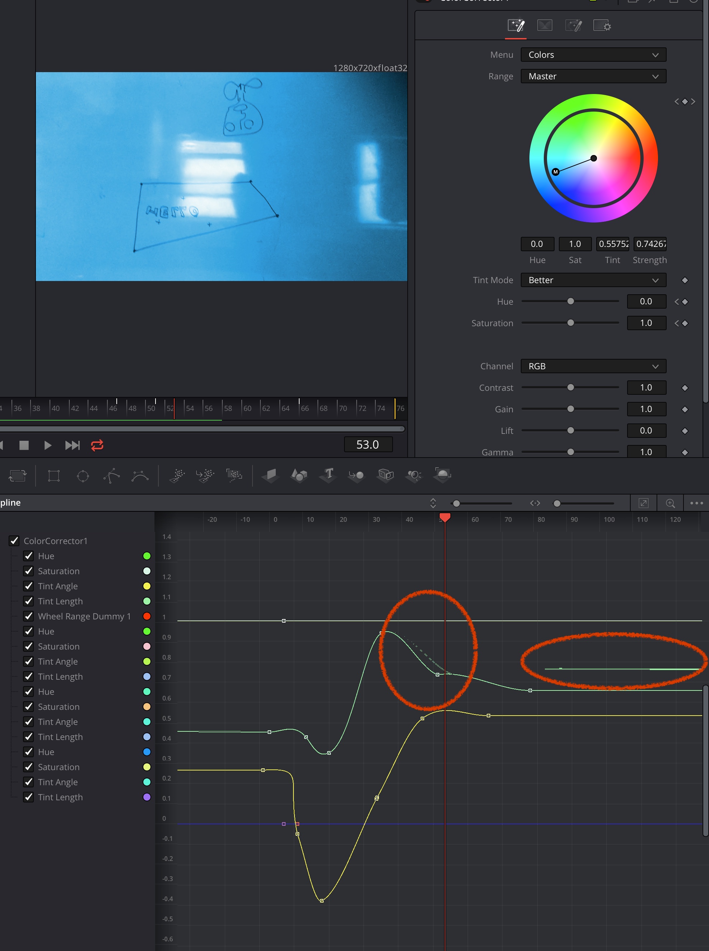Select the Polygon mask tool
This screenshot has height=951, width=709.
[112, 475]
